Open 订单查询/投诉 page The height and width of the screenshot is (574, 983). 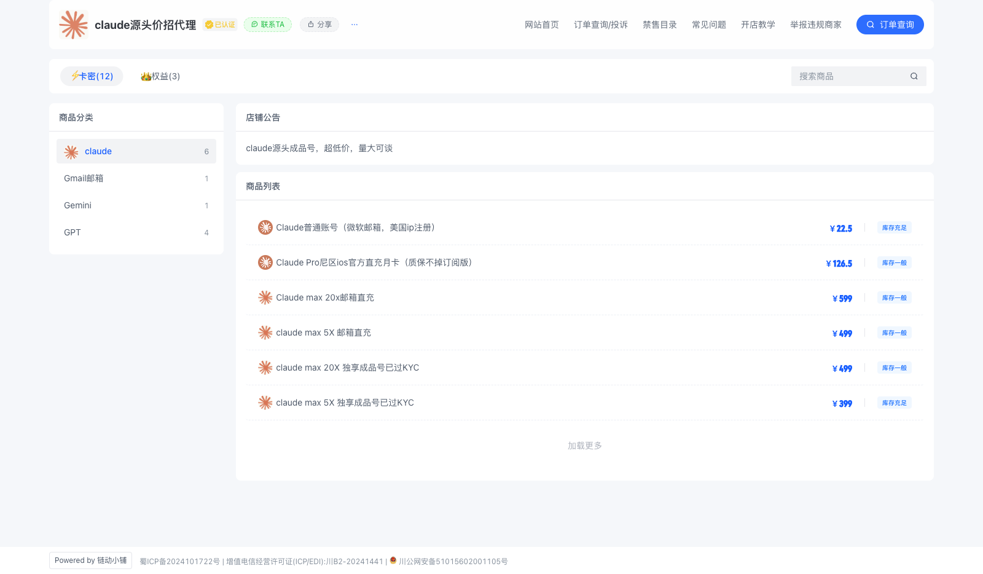tap(601, 25)
